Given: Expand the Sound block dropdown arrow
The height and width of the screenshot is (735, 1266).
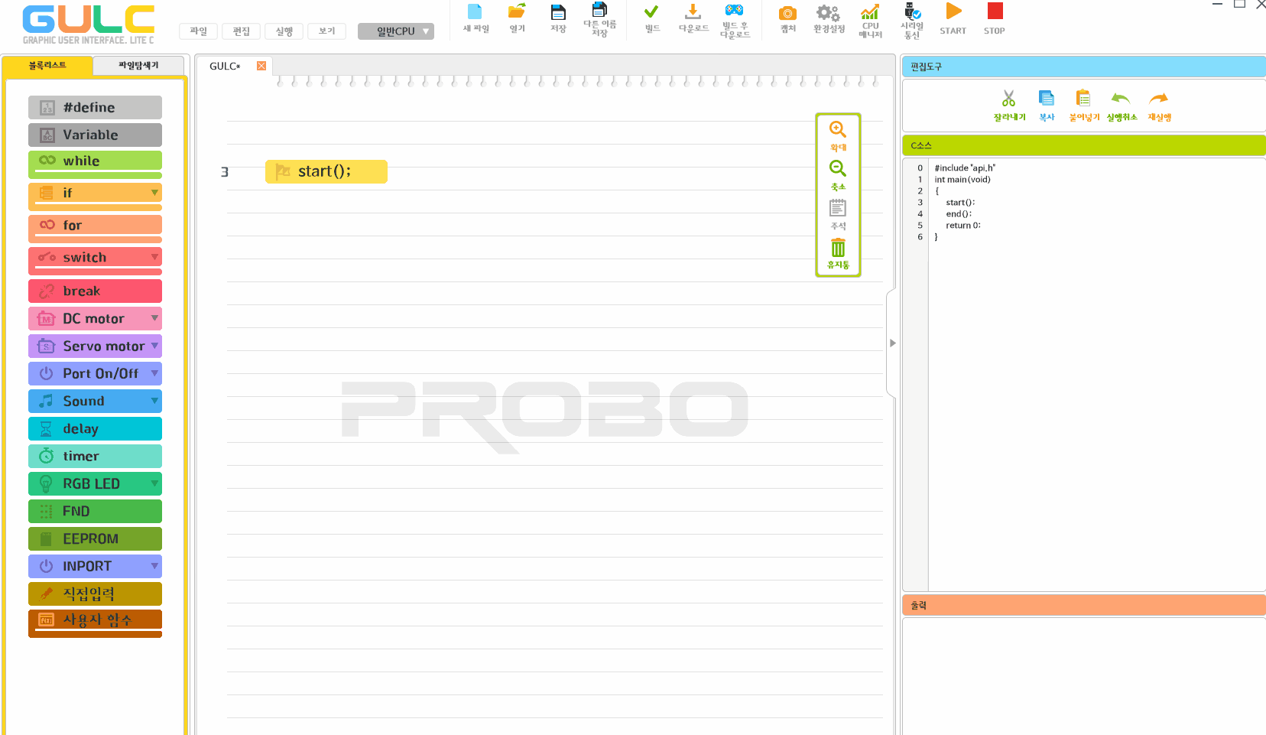Looking at the screenshot, I should 154,401.
